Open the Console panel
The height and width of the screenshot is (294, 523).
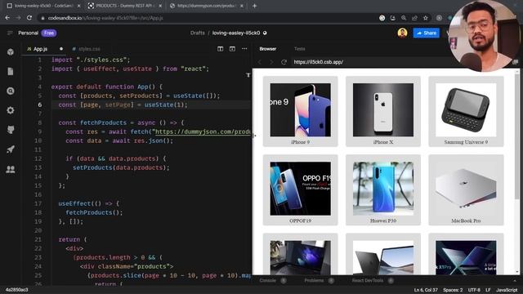268,280
